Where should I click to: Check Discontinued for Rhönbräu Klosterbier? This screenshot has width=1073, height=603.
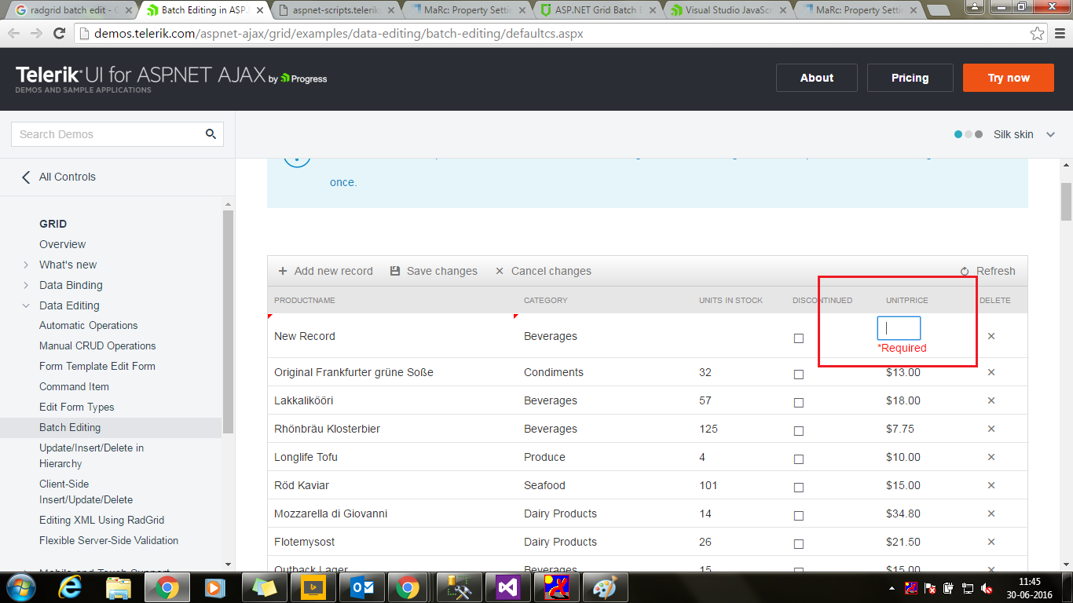coord(799,431)
